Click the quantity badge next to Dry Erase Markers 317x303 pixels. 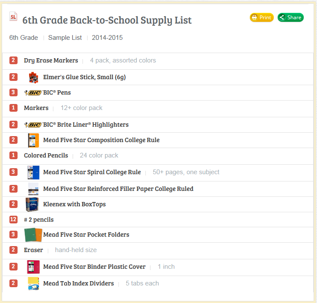[x=13, y=60]
